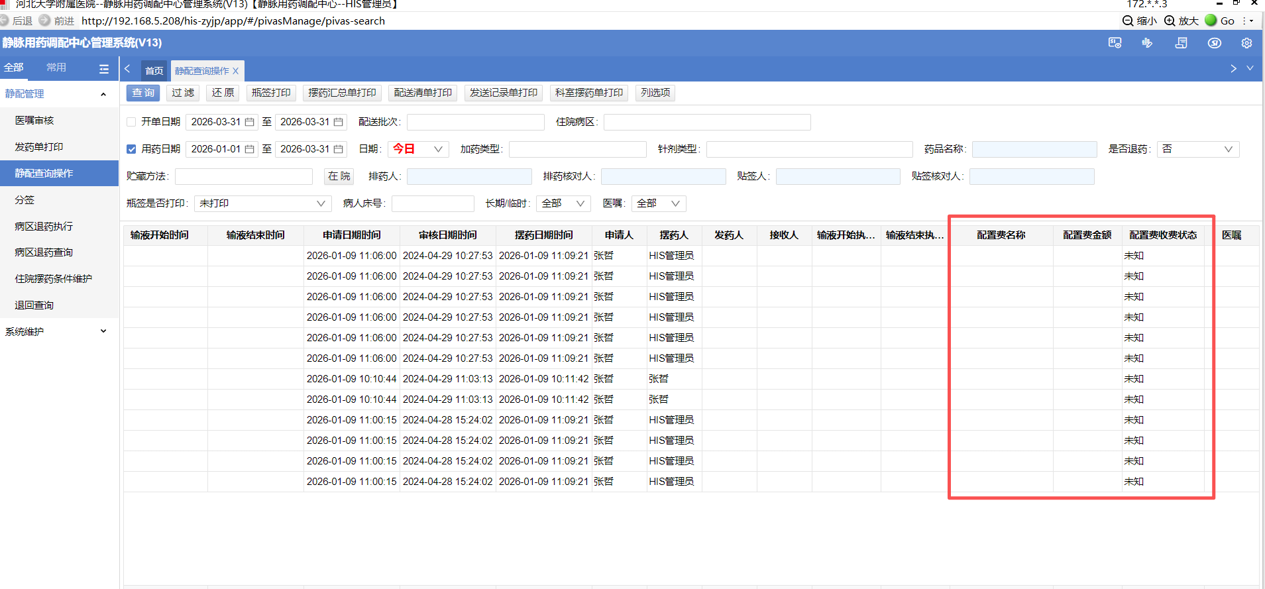Open 病区退药执行 in the sidebar
This screenshot has width=1265, height=589.
tap(59, 226)
